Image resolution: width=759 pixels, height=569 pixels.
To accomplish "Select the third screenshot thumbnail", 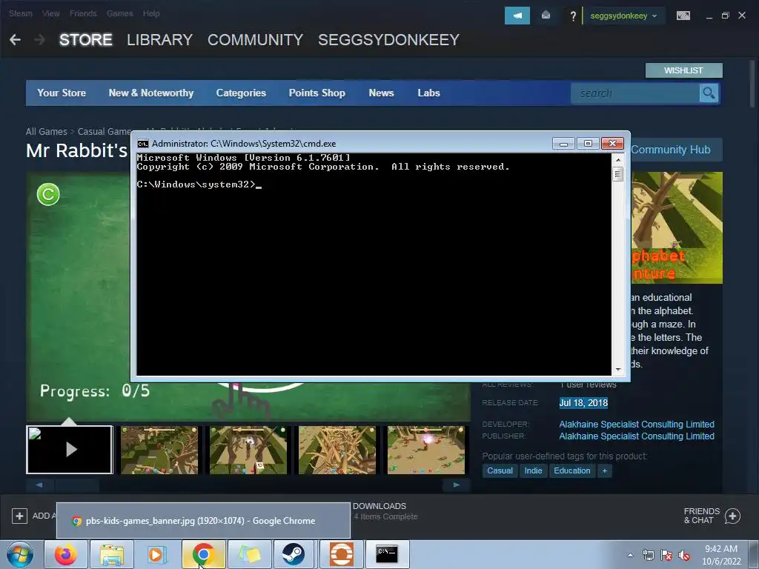I will coord(248,450).
